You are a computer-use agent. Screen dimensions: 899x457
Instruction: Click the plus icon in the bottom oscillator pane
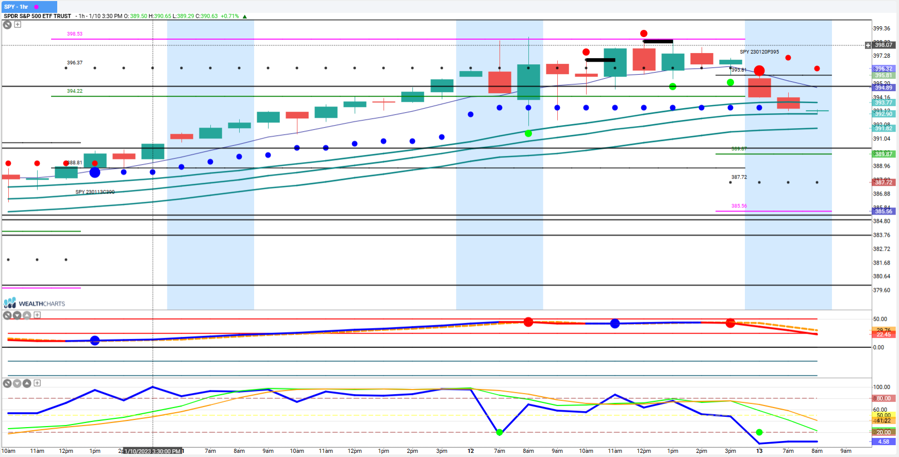(x=37, y=383)
